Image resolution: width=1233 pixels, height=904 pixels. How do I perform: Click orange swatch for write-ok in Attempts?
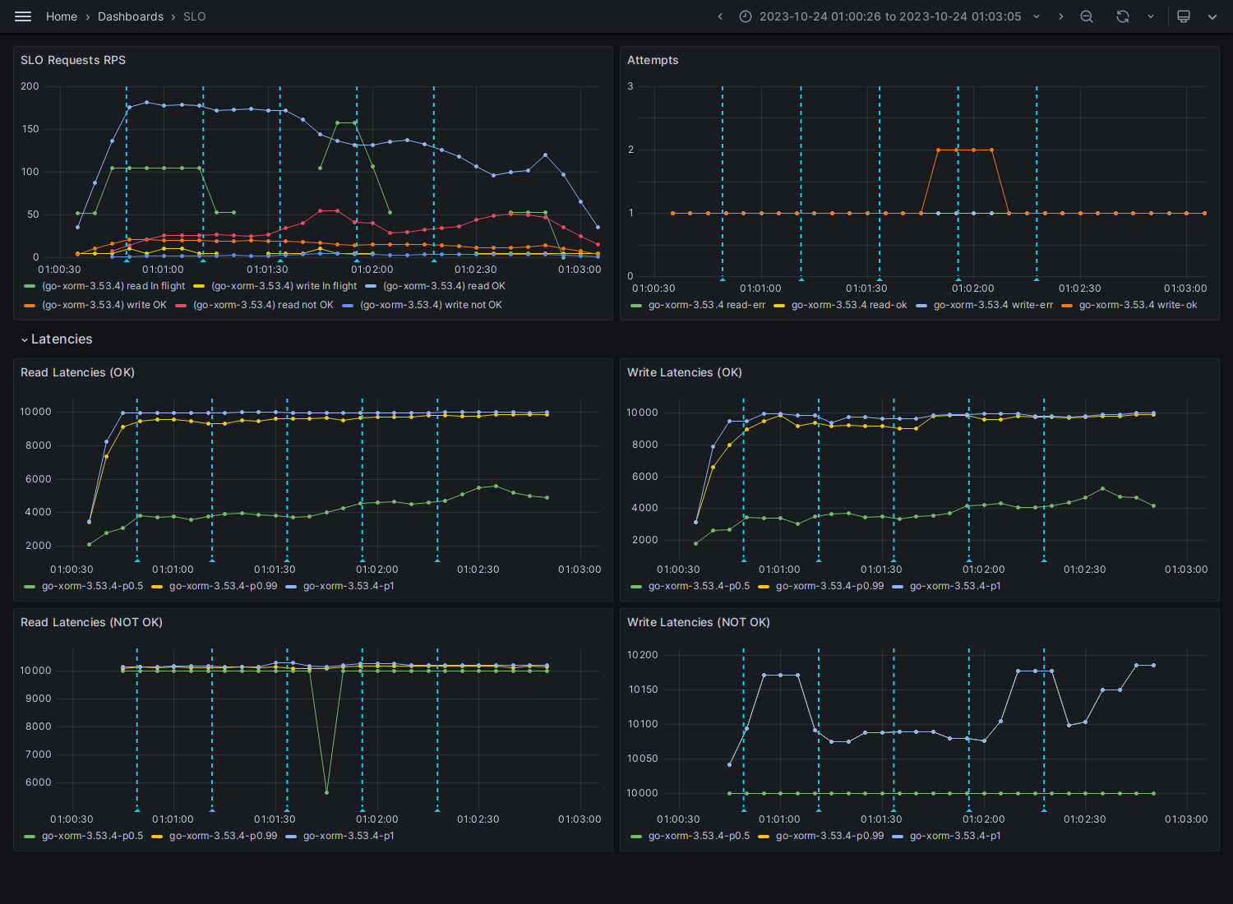1067,305
